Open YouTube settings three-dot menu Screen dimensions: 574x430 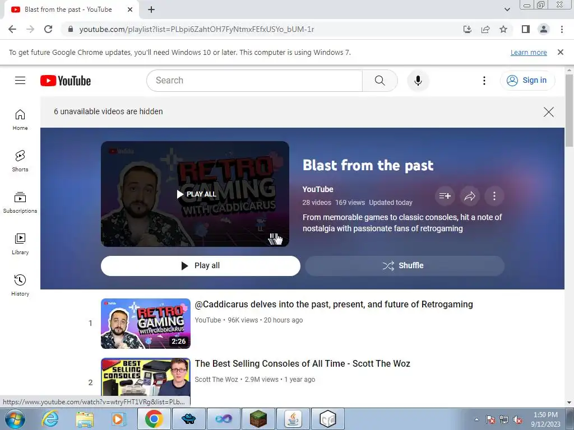tap(484, 81)
